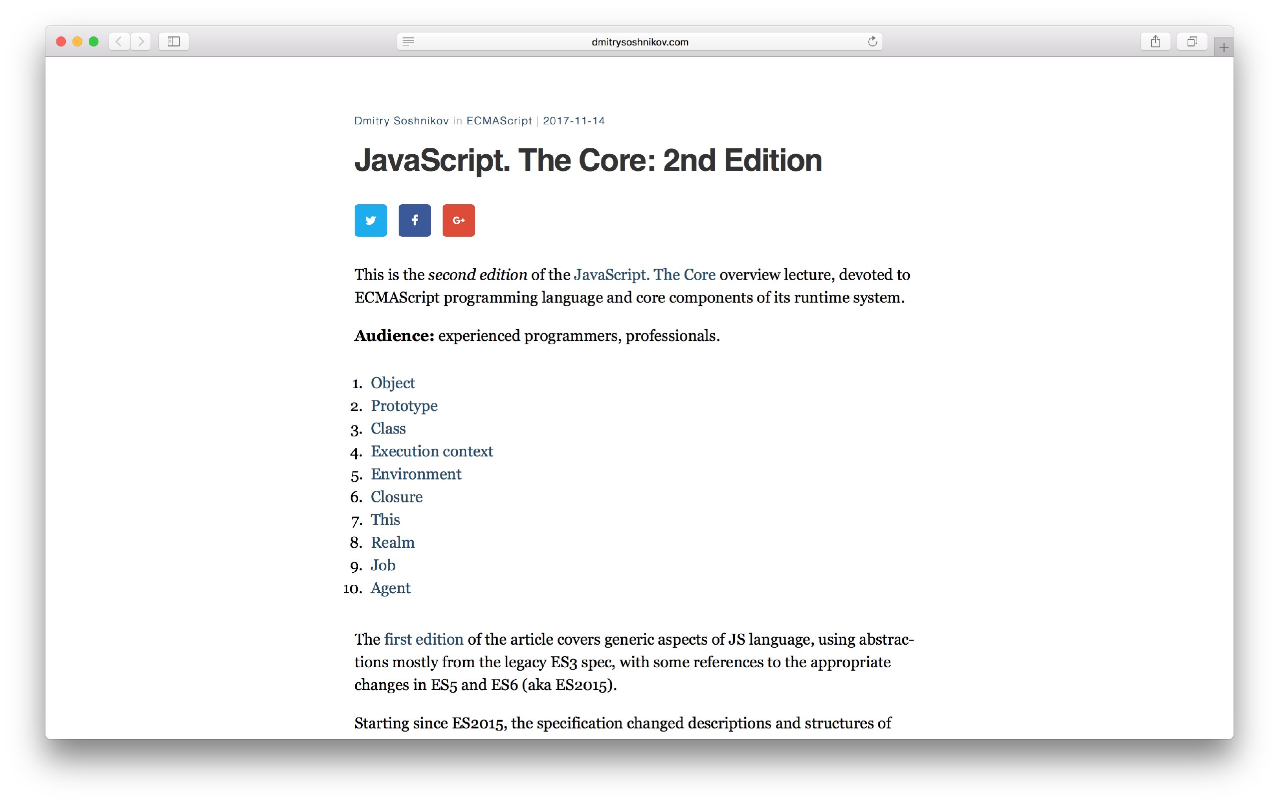Reload the page with refresh icon

click(872, 41)
